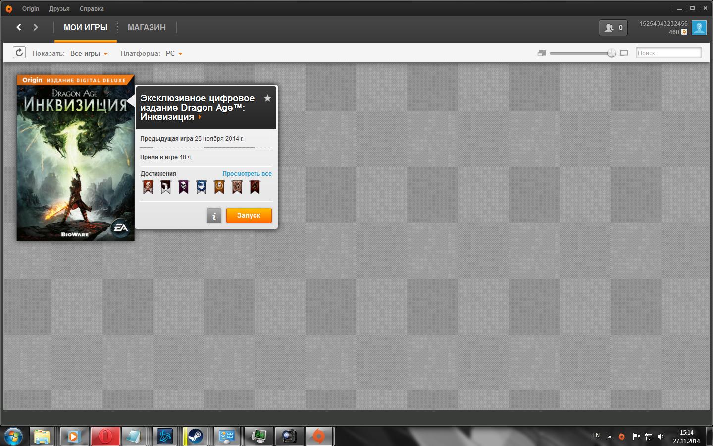Toggle favorite star for Dragon Age

[267, 98]
